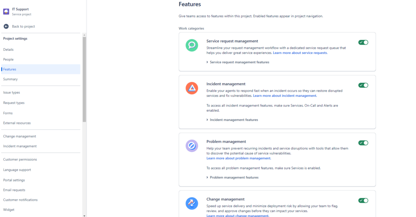Click the Service request management heading
Image resolution: width=416 pixels, height=217 pixels.
click(x=232, y=41)
